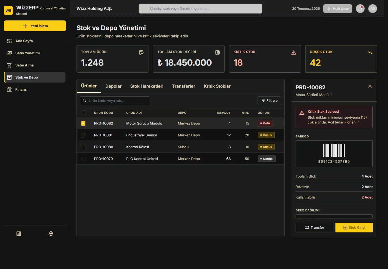
Task: Click the Yeni İşlem button
Action: pyautogui.click(x=35, y=26)
